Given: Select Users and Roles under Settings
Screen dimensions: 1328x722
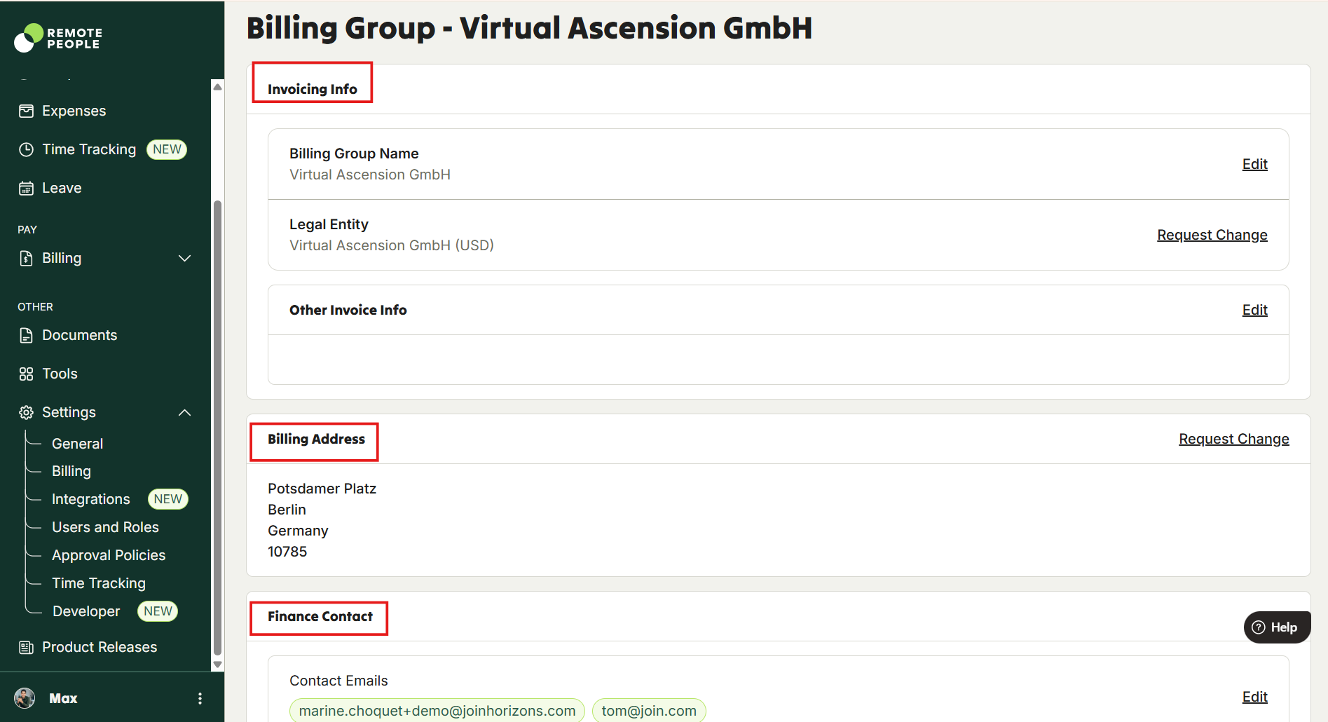Looking at the screenshot, I should coord(105,527).
